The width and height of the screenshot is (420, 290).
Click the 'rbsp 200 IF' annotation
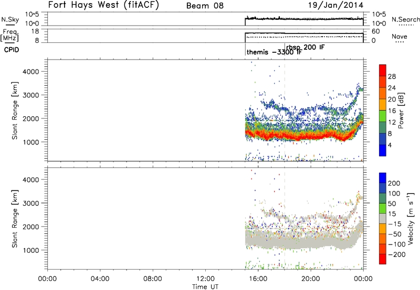coord(306,47)
